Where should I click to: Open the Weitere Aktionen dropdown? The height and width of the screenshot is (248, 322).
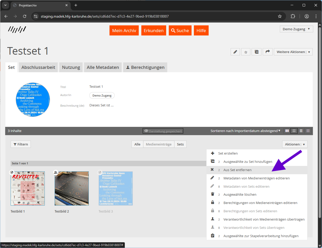[293, 52]
